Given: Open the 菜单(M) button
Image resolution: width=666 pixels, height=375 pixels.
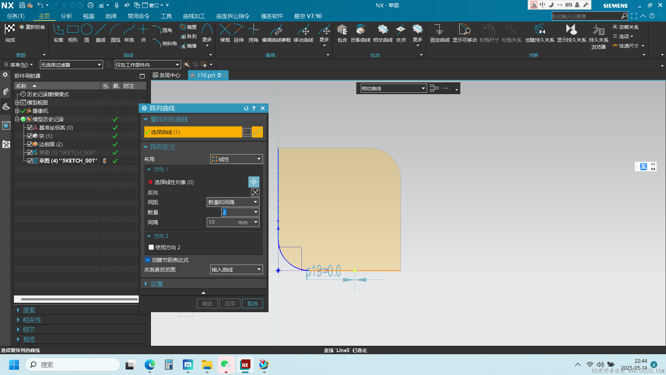Looking at the screenshot, I should [18, 65].
